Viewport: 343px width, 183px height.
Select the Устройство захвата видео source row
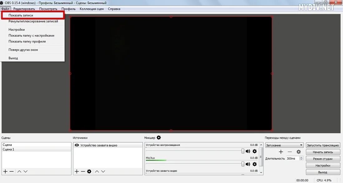108,145
